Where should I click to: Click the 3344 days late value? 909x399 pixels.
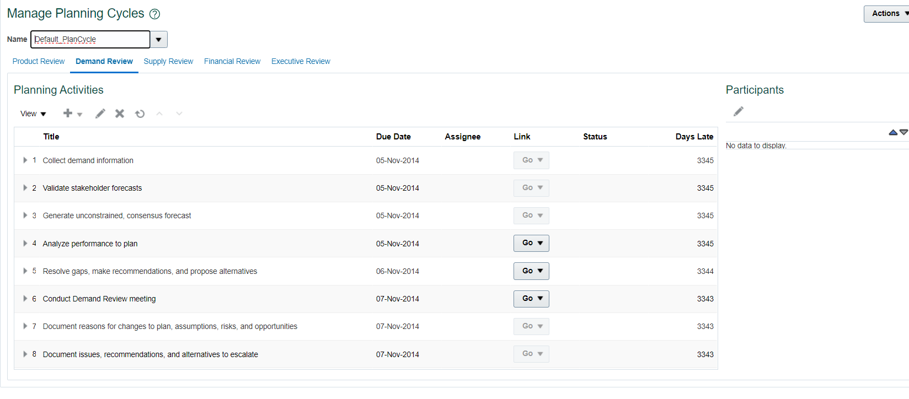[705, 271]
